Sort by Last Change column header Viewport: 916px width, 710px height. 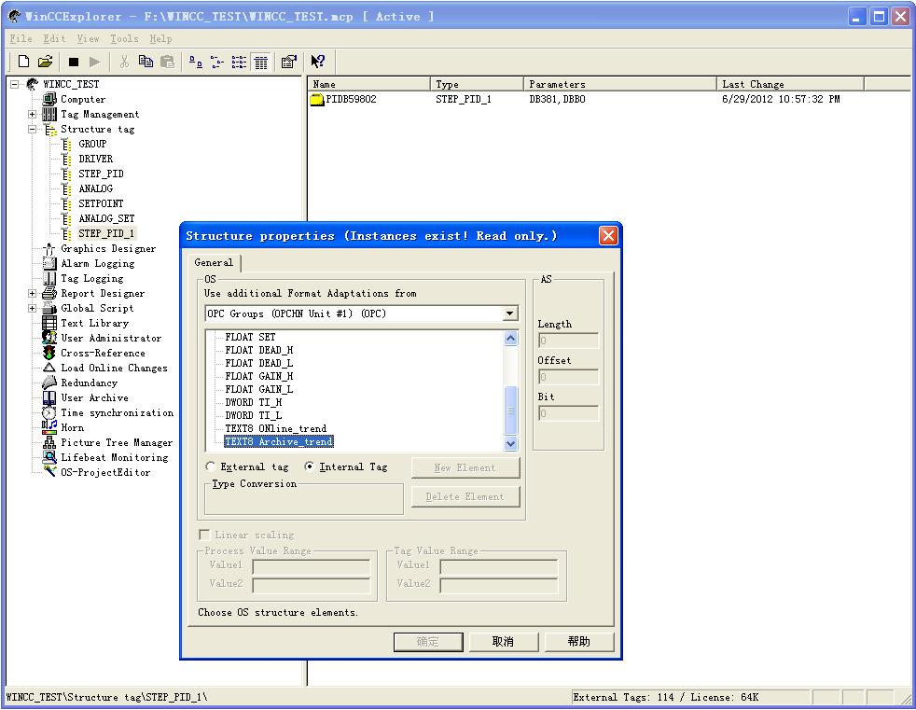coord(790,84)
